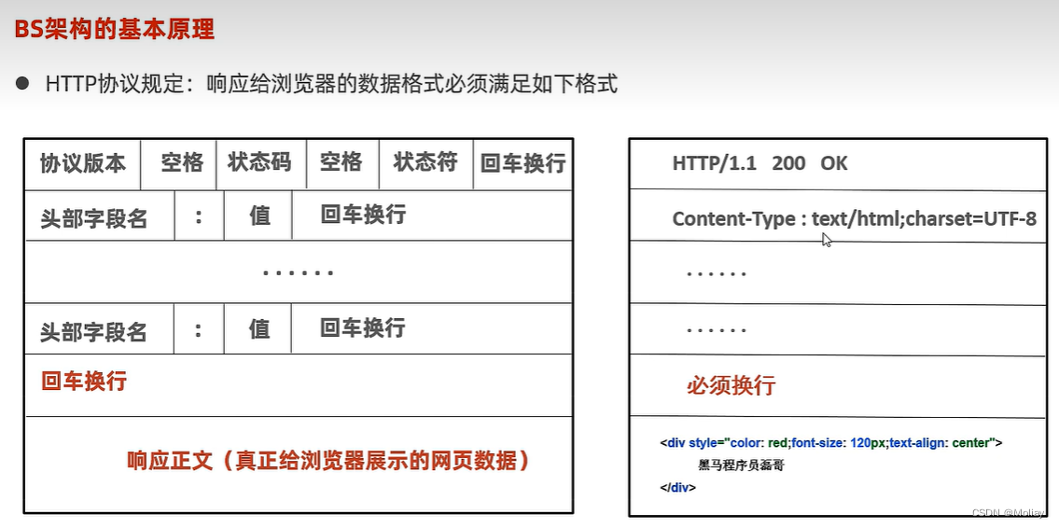Viewport: 1059px width, 528px height.
Task: Select the OK status text
Action: coord(833,163)
